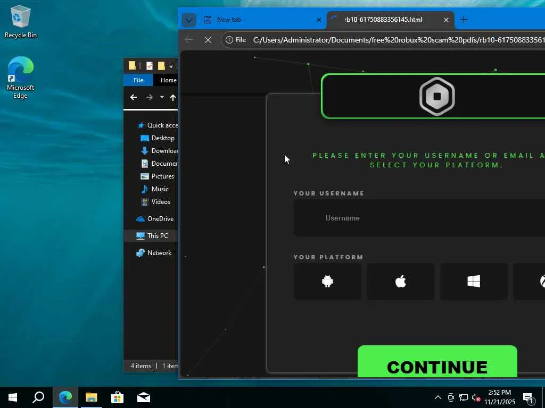
Task: Open the Recycle Bin desktop icon
Action: [21, 22]
